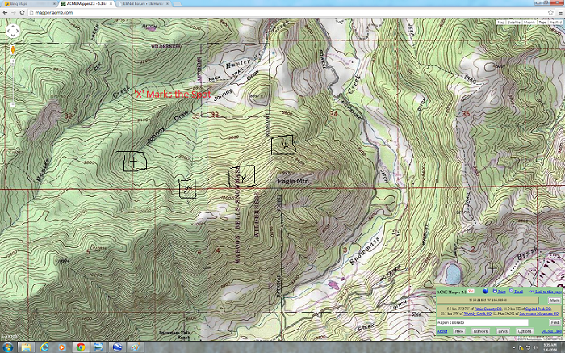Image resolution: width=565 pixels, height=353 pixels.
Task: Close the Bing Maps tab
Action: point(55,3)
